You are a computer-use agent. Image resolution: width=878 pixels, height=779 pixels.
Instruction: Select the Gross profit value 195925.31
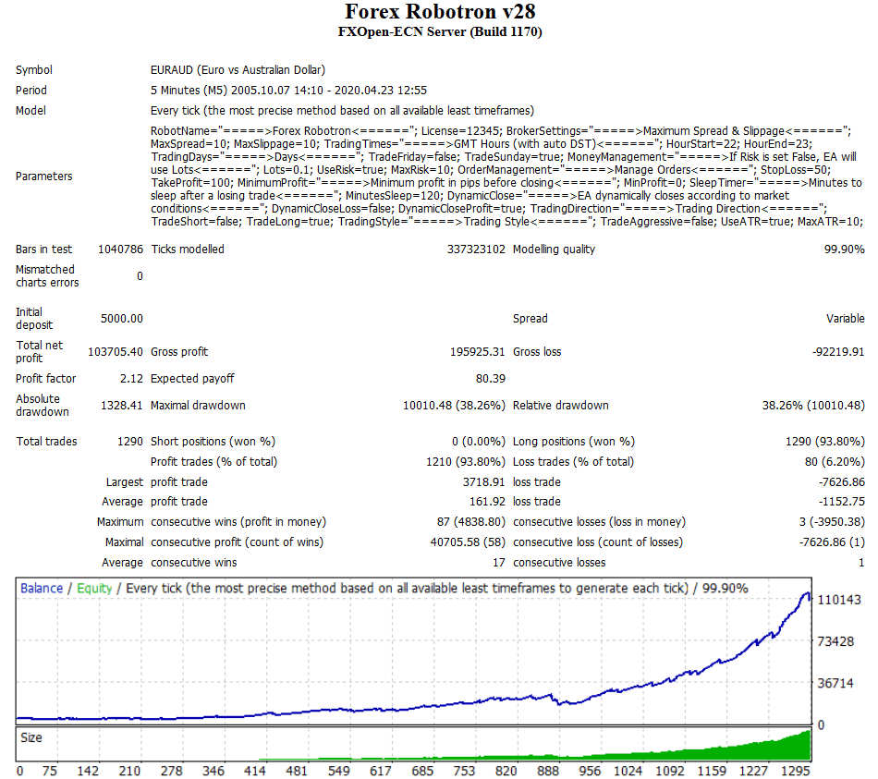[471, 352]
